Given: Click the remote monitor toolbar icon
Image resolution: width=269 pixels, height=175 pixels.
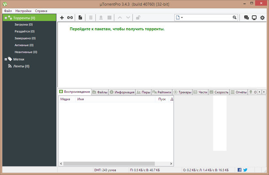Looking at the screenshot, I should 254,17.
